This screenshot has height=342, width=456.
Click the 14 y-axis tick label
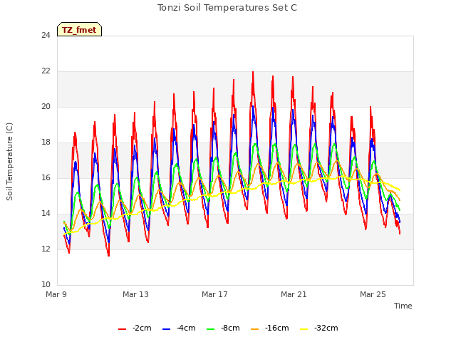click(46, 214)
